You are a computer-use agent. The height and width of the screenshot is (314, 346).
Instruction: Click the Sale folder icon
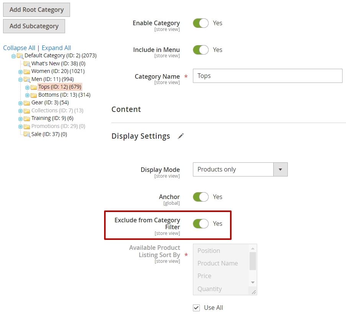click(x=27, y=134)
